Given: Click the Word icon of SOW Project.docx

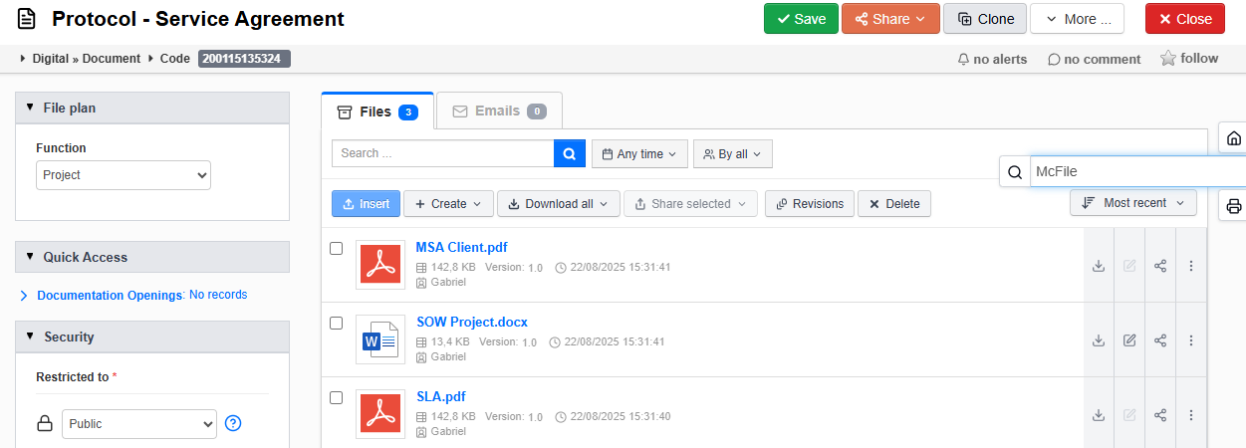Looking at the screenshot, I should [380, 339].
